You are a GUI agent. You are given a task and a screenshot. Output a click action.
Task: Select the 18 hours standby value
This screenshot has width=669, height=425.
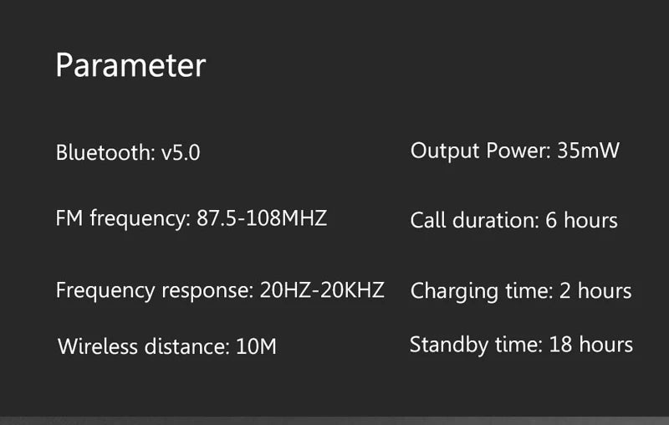click(591, 345)
